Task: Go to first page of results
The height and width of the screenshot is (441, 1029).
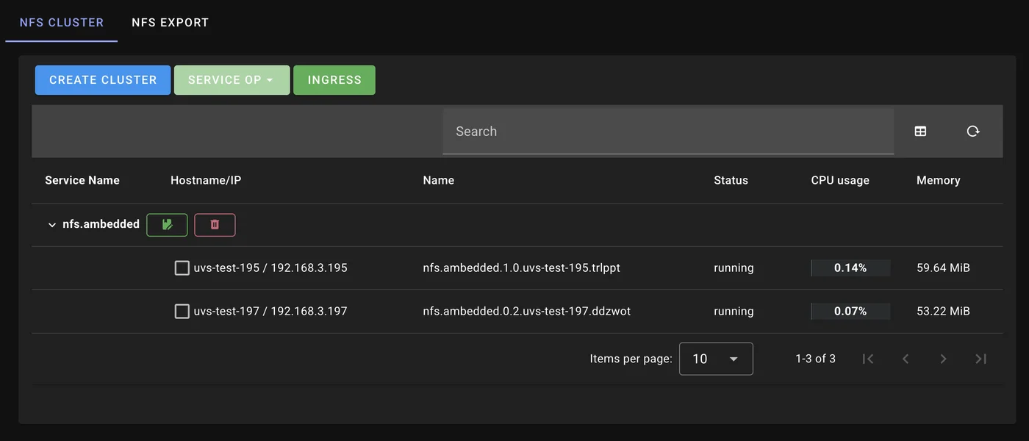Action: pos(868,359)
